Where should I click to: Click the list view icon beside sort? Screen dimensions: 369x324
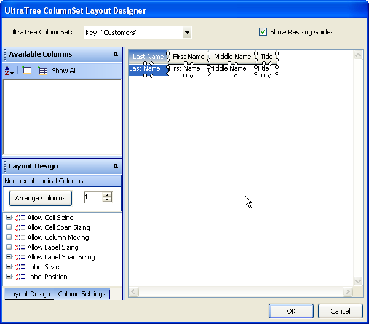click(27, 71)
